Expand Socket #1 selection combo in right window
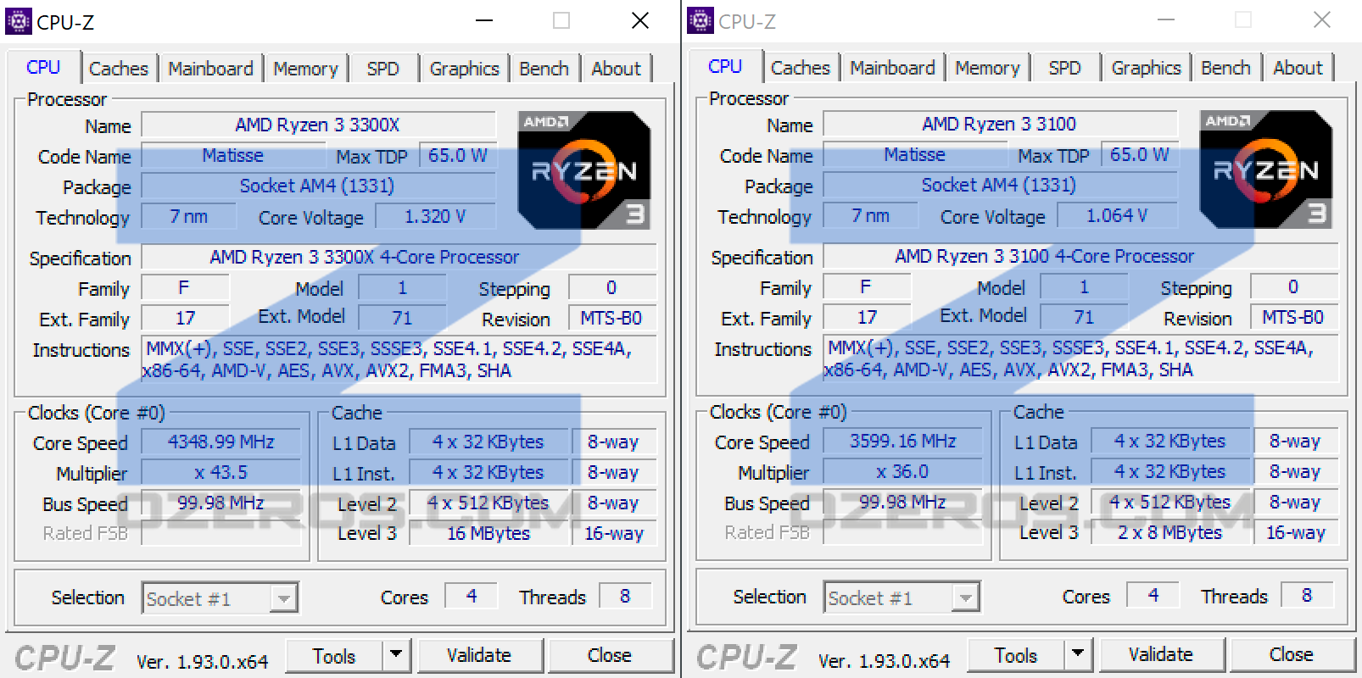 point(966,598)
